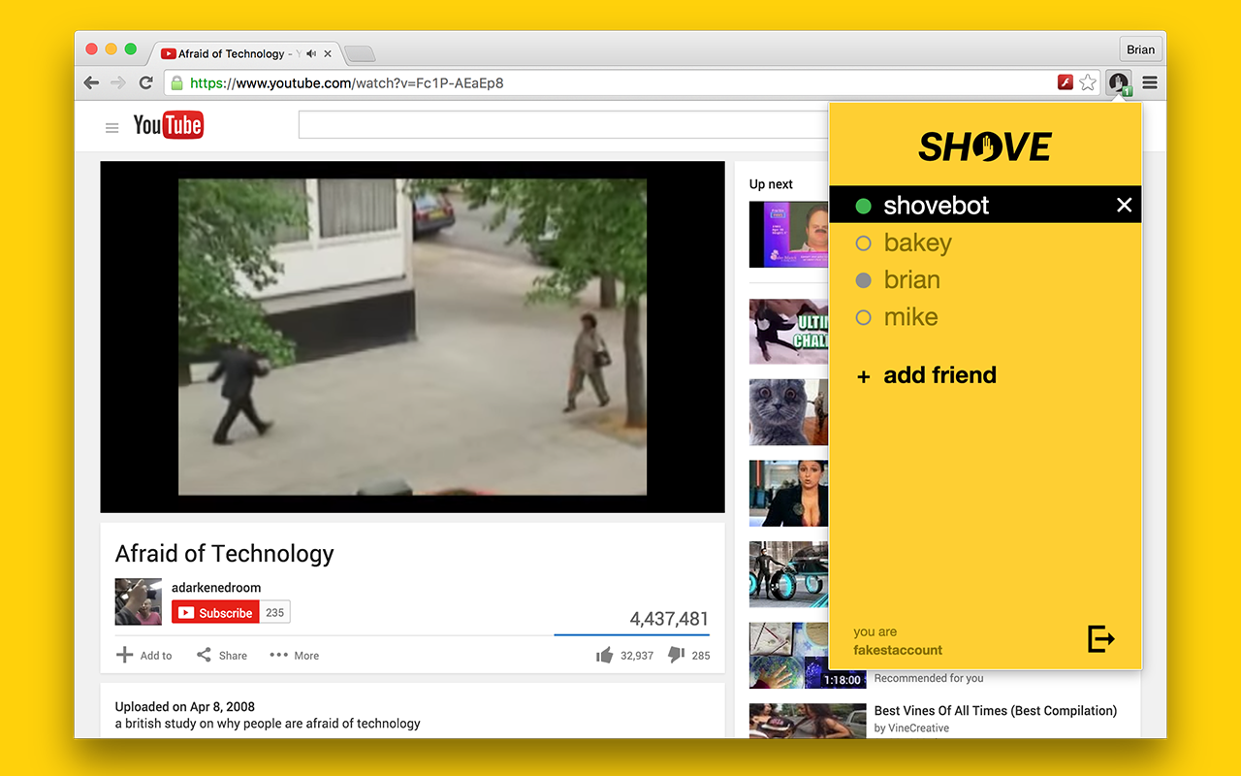Click the SHOVE logo in the panel
The height and width of the screenshot is (776, 1241).
(x=985, y=146)
